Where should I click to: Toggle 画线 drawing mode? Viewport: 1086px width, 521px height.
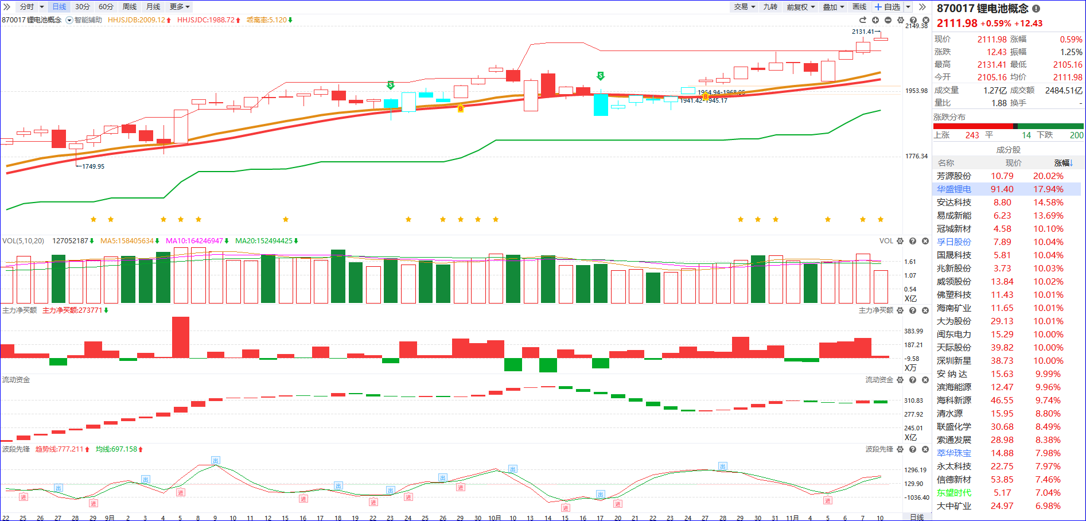[859, 7]
